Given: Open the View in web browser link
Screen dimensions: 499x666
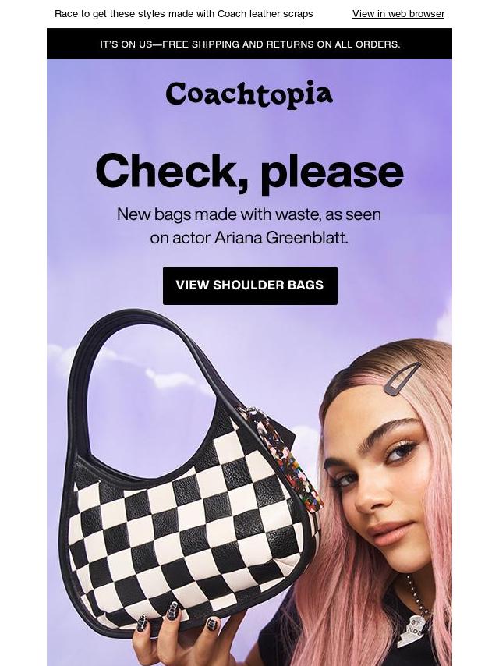Looking at the screenshot, I should [x=398, y=14].
